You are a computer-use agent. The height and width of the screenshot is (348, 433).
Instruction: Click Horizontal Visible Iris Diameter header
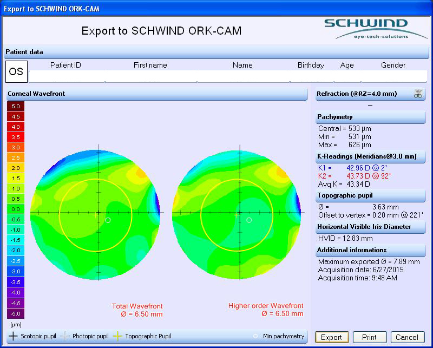click(370, 227)
